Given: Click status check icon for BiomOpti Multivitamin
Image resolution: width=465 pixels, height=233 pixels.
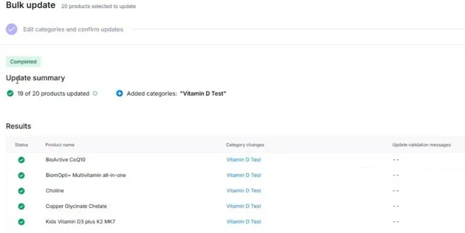Looking at the screenshot, I should tap(22, 175).
